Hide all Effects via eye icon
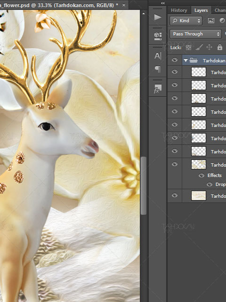This screenshot has width=226, height=302. pyautogui.click(x=202, y=176)
